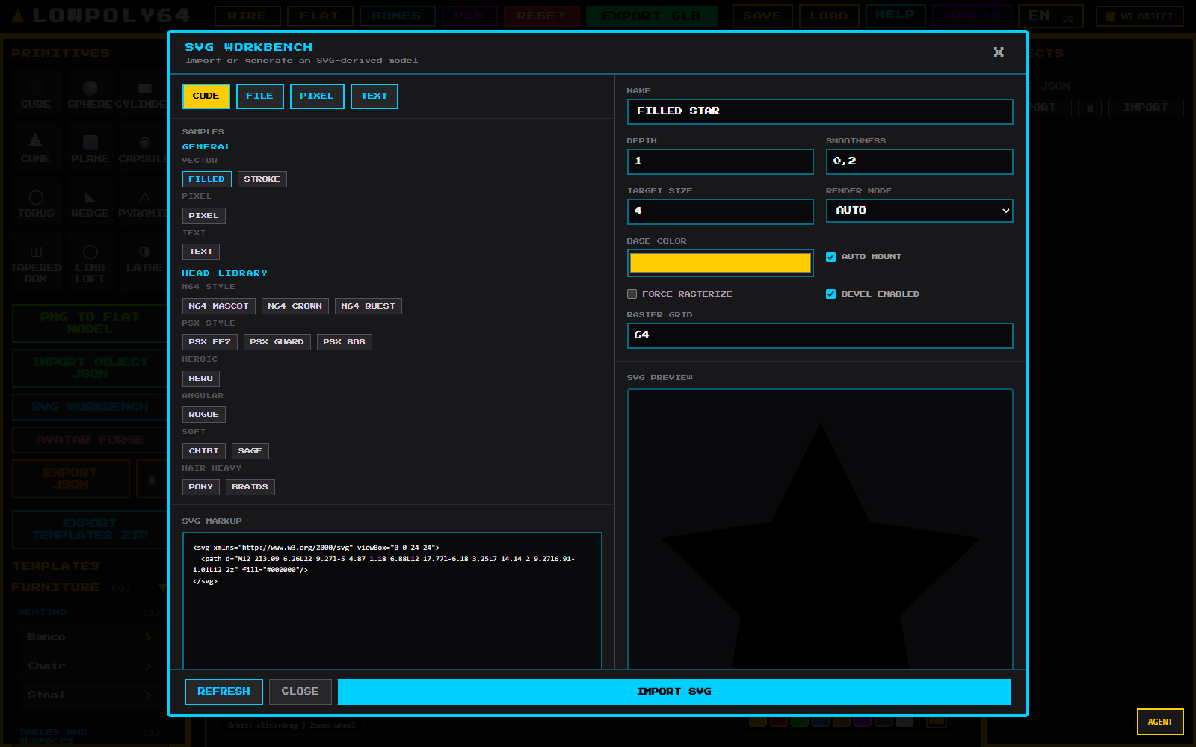The height and width of the screenshot is (747, 1196).
Task: Select the SAGE soft sample
Action: pos(250,451)
